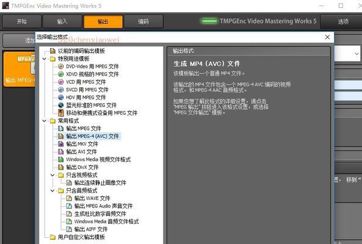The height and width of the screenshot is (244, 362).
Task: Select 蓝光标准的 MPEG 文件 label
Action: [x=92, y=105]
